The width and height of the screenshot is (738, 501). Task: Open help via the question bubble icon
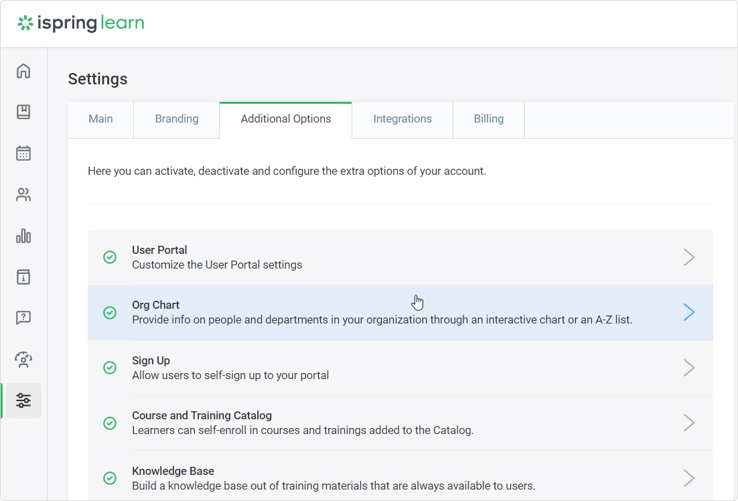coord(23,317)
